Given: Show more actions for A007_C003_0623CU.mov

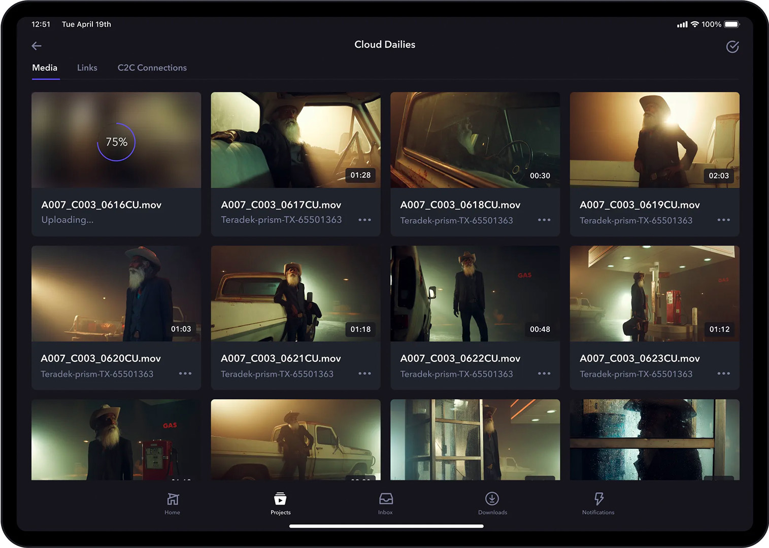Looking at the screenshot, I should coord(723,374).
